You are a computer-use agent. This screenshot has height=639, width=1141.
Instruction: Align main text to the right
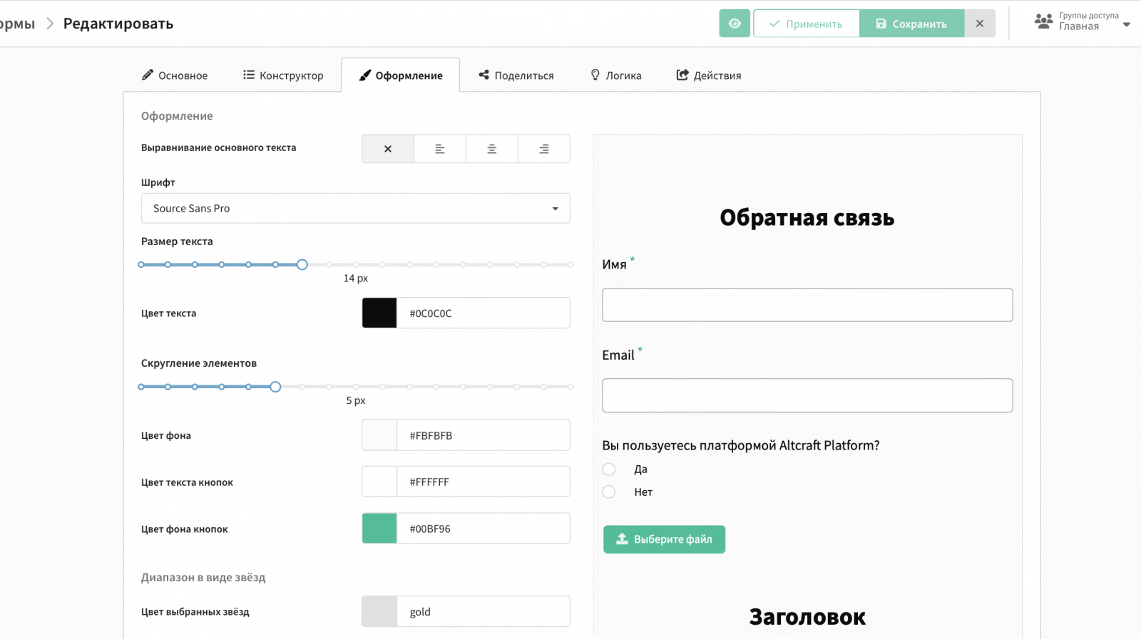(544, 149)
